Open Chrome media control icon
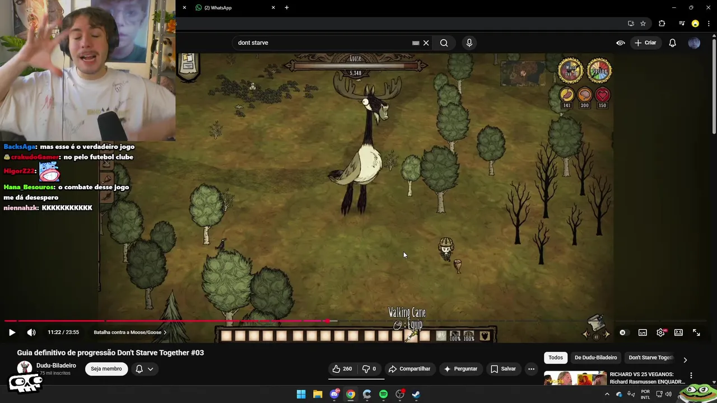717x403 pixels. click(x=682, y=24)
